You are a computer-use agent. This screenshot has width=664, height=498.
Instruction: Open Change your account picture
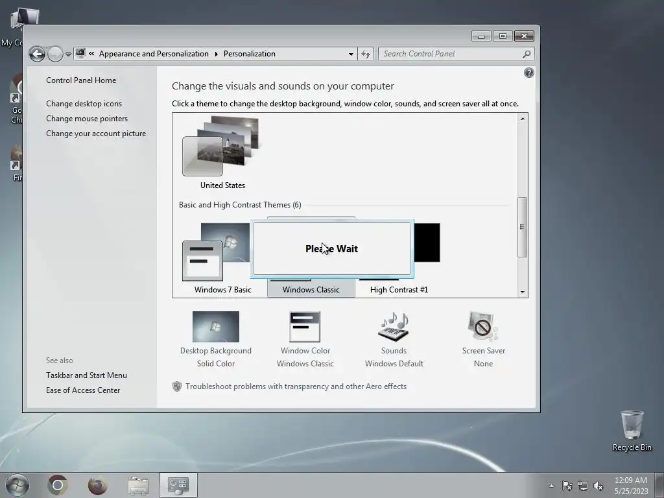click(96, 134)
